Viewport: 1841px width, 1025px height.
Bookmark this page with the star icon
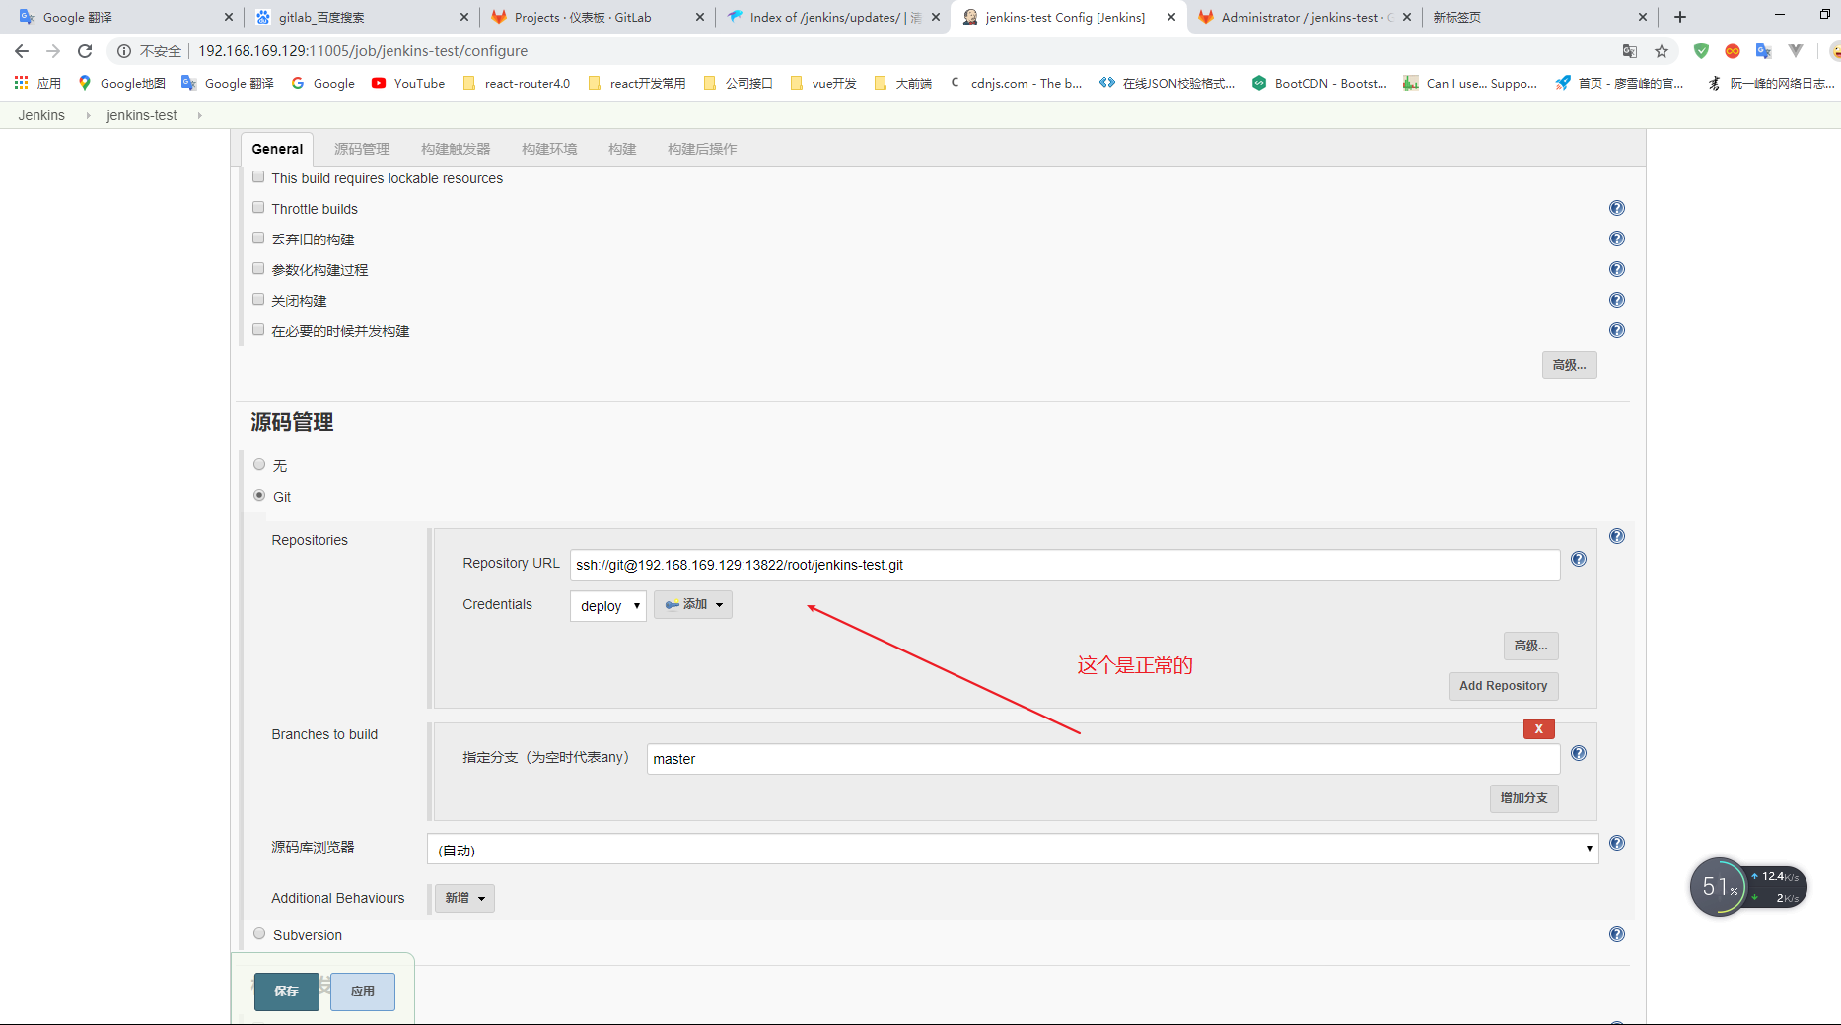pyautogui.click(x=1662, y=51)
